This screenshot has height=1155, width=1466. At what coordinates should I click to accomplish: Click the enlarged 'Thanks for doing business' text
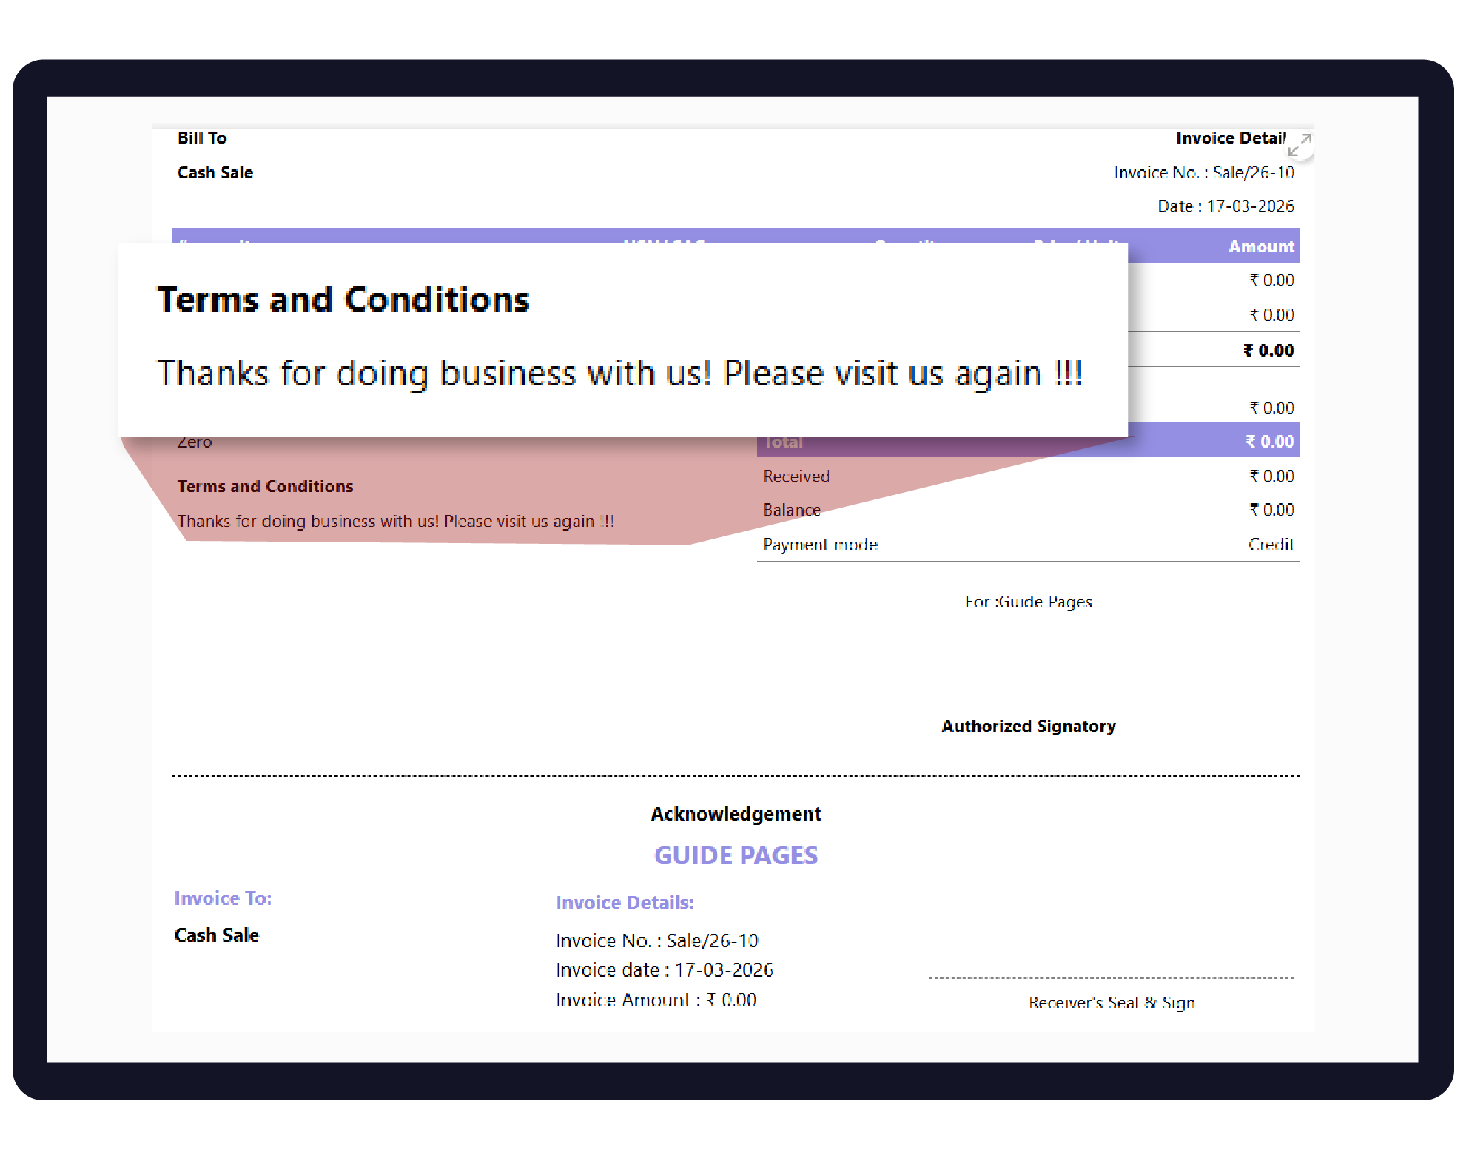(x=620, y=373)
